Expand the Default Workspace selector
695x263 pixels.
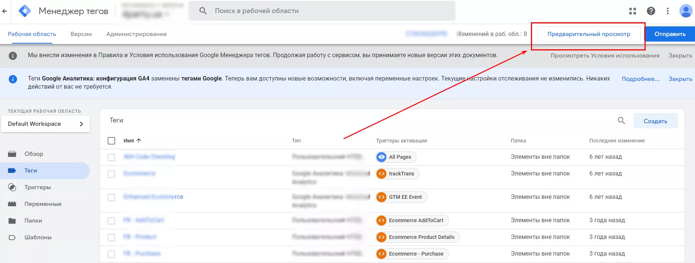(45, 124)
